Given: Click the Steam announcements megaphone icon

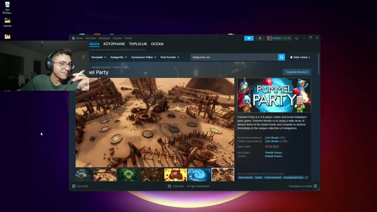Looking at the screenshot, I should pos(249,38).
